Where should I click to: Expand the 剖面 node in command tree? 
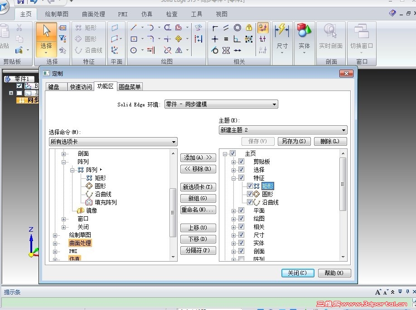[x=64, y=154]
